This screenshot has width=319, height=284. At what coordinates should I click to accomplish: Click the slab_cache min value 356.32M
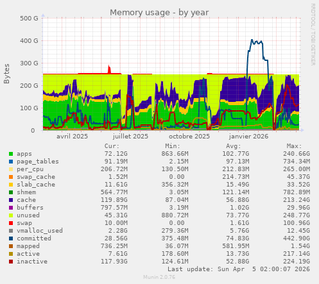click(x=175, y=185)
